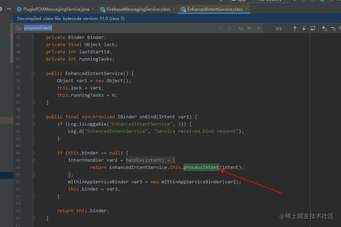The width and height of the screenshot is (341, 227).
Task: Click fold end marker at line 37
Action: coord(33,103)
